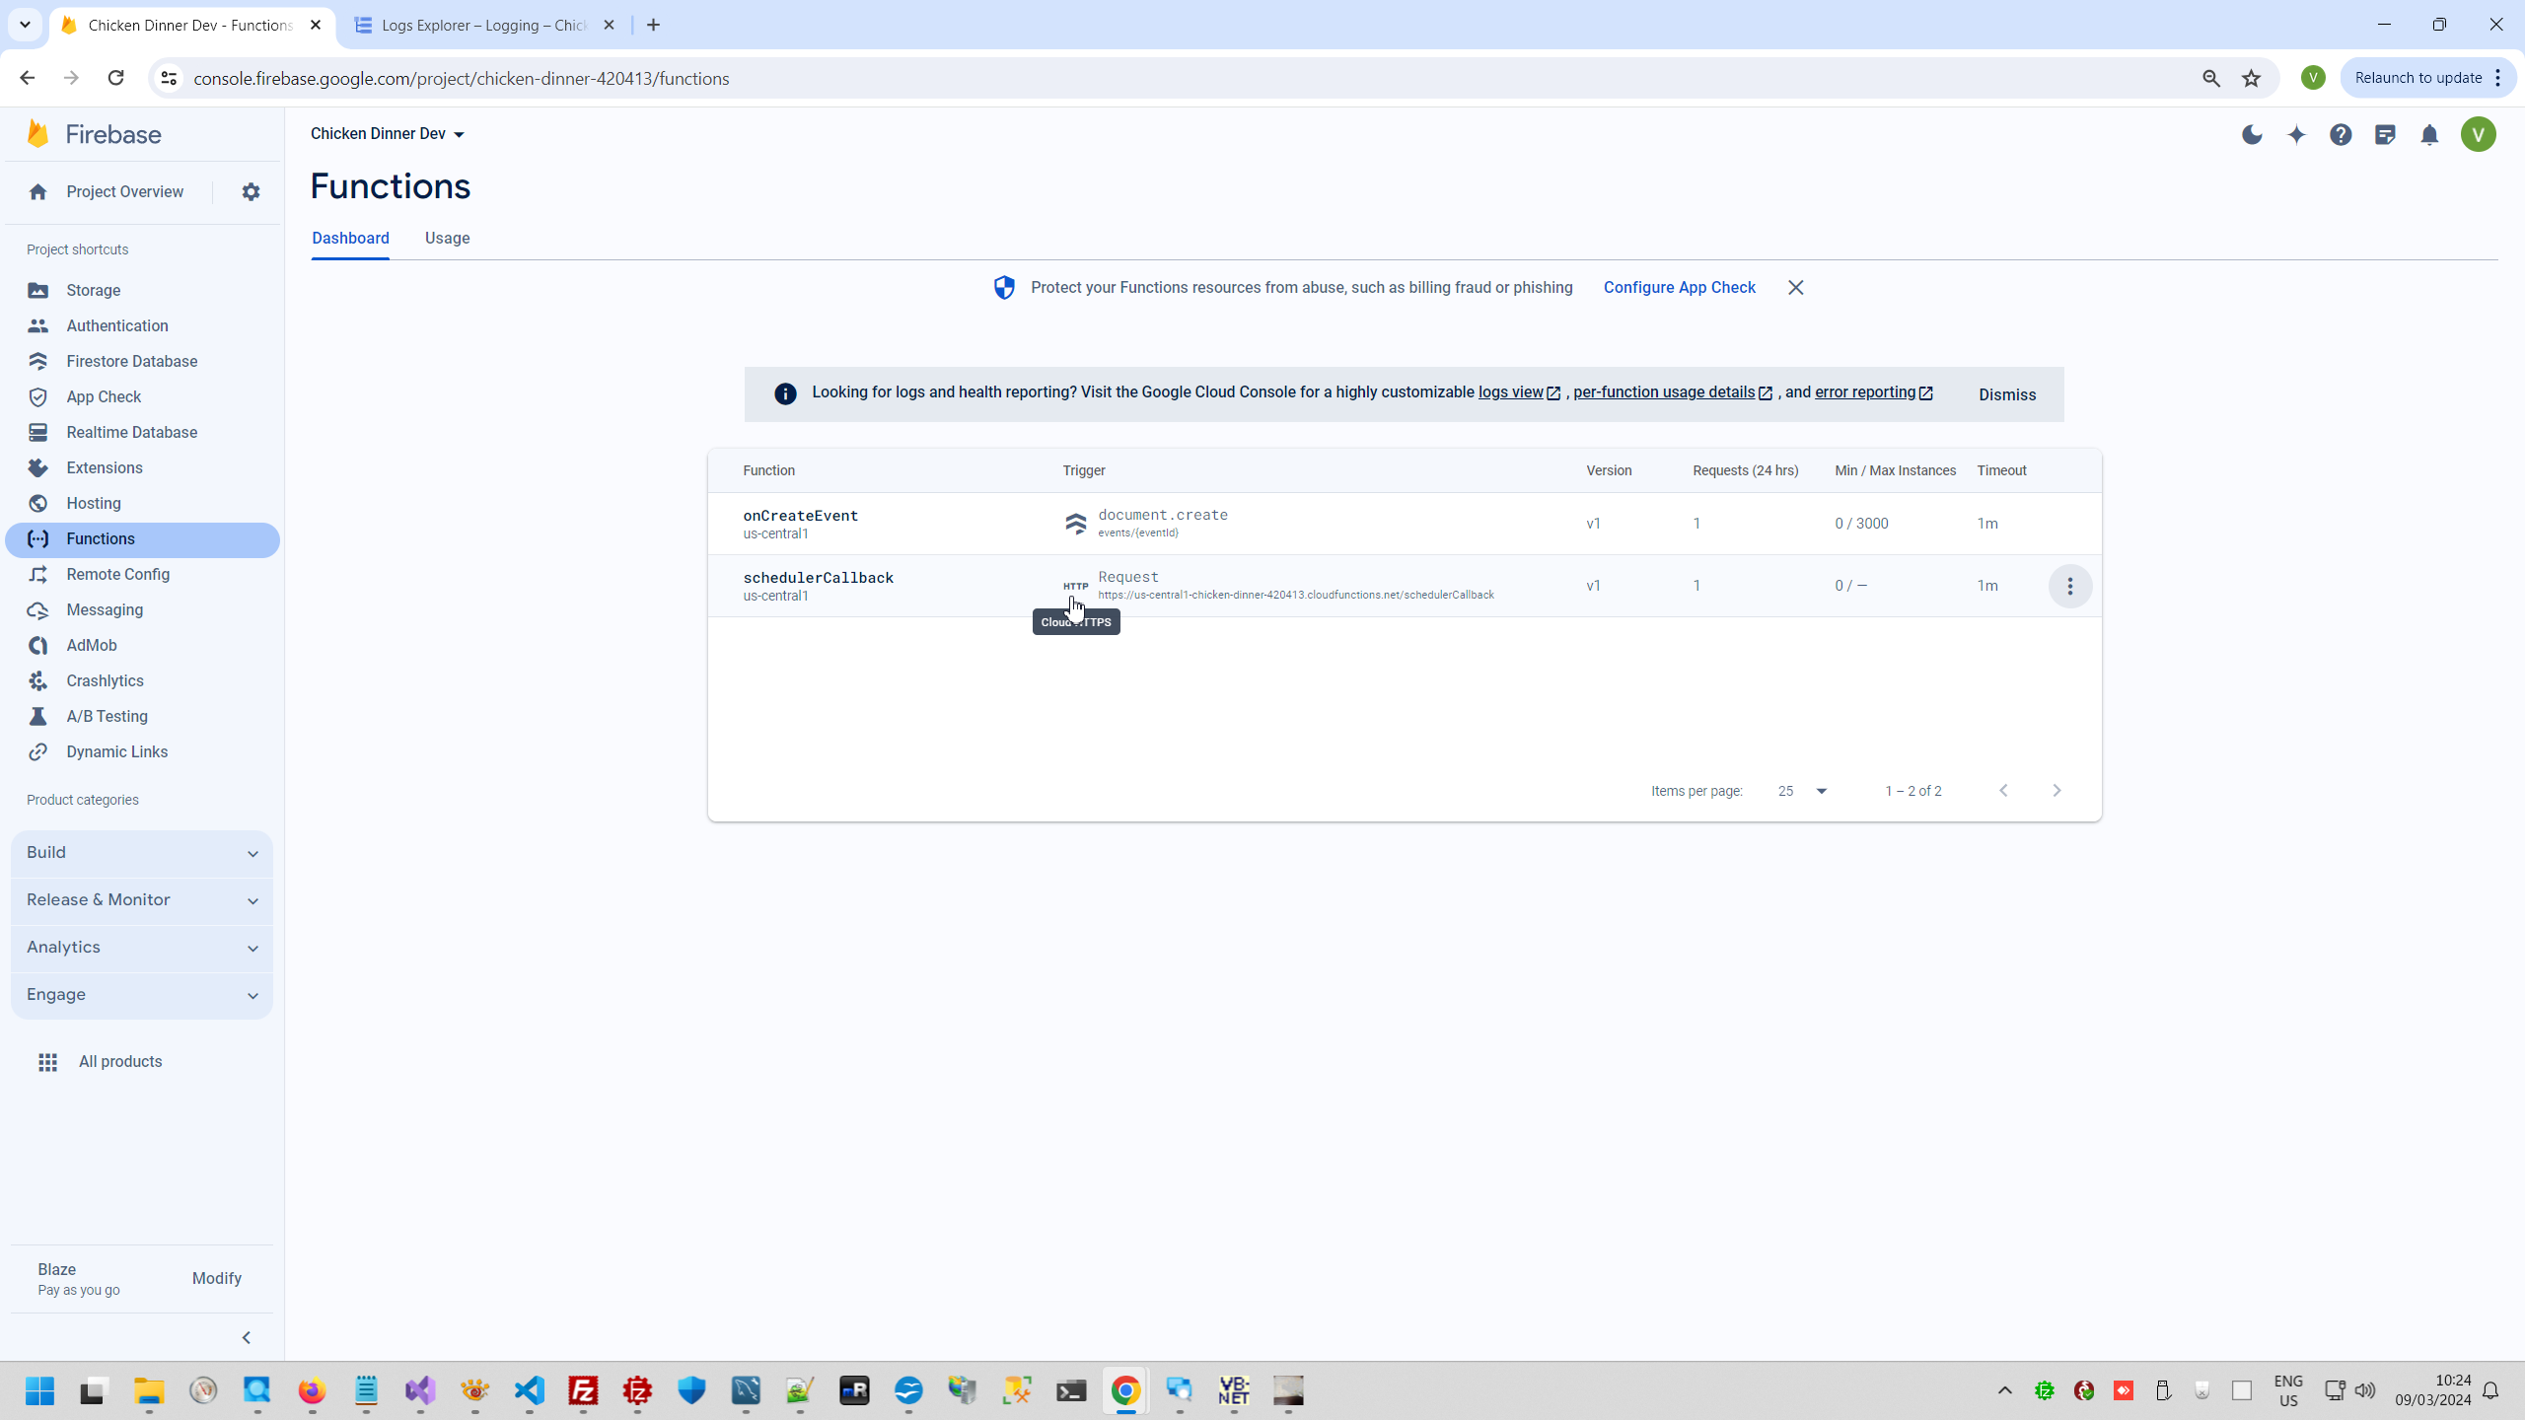Toggle dark mode moon icon
The image size is (2525, 1420).
2252,135
